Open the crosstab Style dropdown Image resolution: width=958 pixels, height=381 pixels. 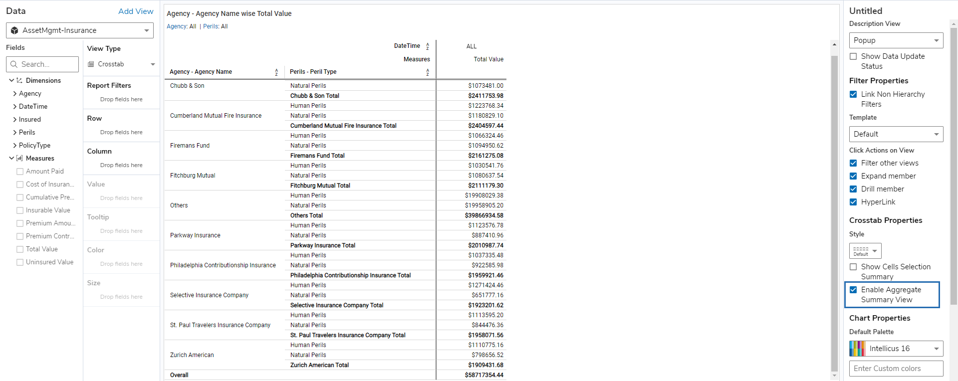coord(865,250)
